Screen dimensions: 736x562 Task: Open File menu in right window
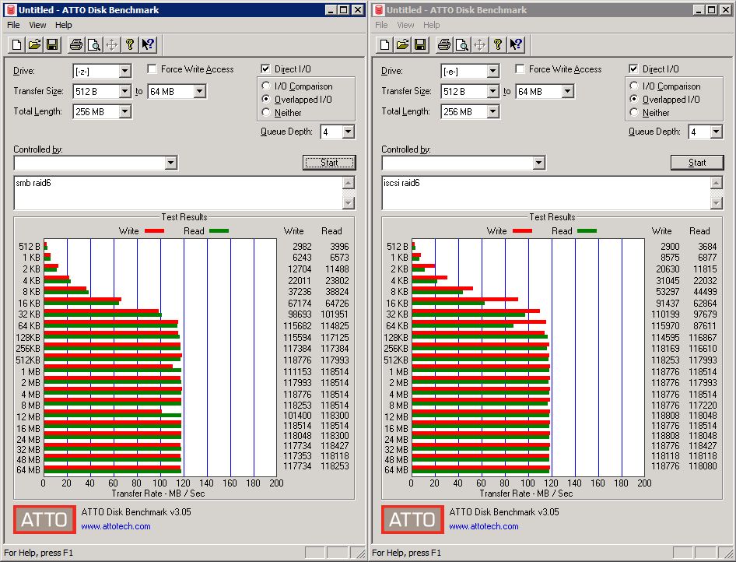381,25
